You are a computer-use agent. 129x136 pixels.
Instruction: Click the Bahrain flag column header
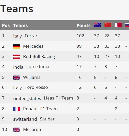pos(118,25)
